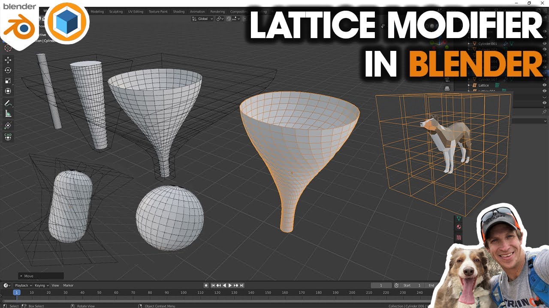
Task: Open the Playback dropdown in timeline
Action: click(x=24, y=285)
